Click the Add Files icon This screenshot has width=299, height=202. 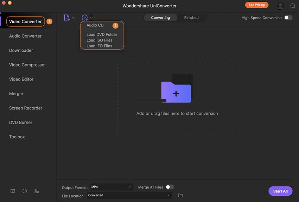click(67, 18)
